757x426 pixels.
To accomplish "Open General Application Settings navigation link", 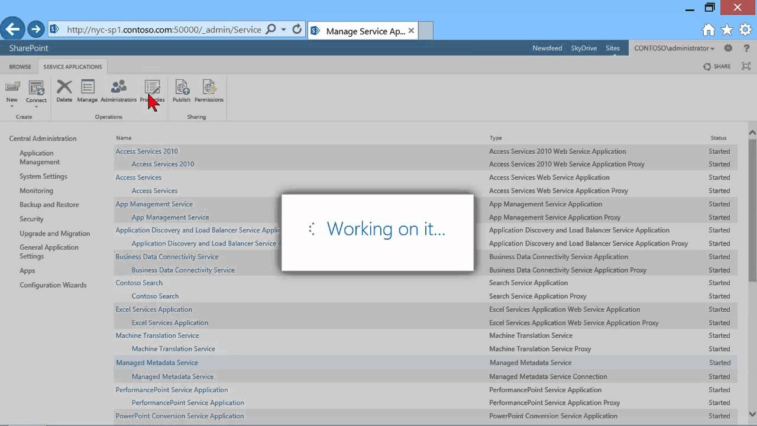I will click(x=48, y=252).
